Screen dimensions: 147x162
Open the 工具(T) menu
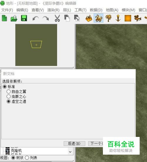tap(80, 10)
